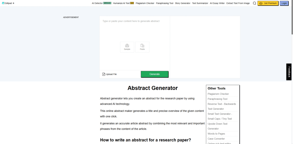Click the Paste clipboard icon
This screenshot has width=293, height=144.
(142, 46)
